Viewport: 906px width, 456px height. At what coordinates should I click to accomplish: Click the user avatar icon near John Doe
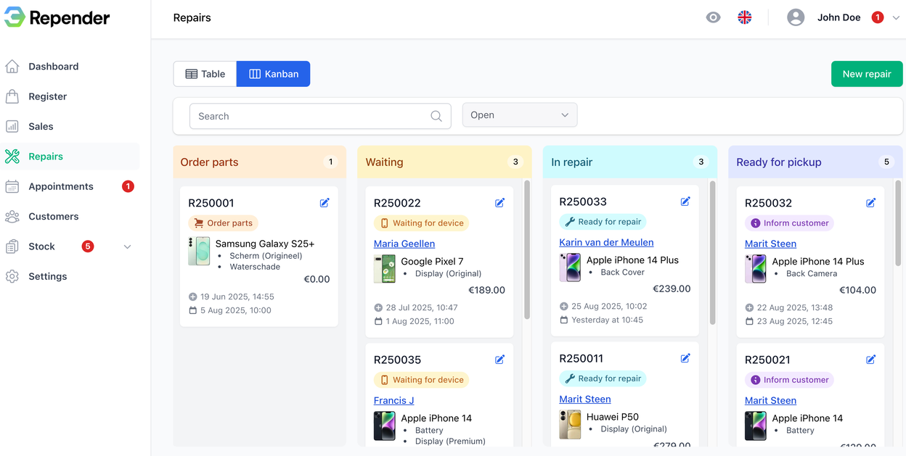click(x=795, y=17)
